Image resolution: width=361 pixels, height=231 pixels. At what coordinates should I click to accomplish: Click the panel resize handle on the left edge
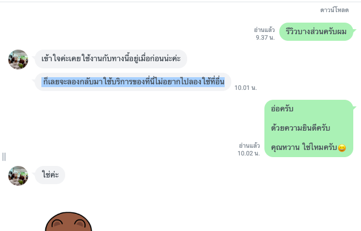point(4,157)
